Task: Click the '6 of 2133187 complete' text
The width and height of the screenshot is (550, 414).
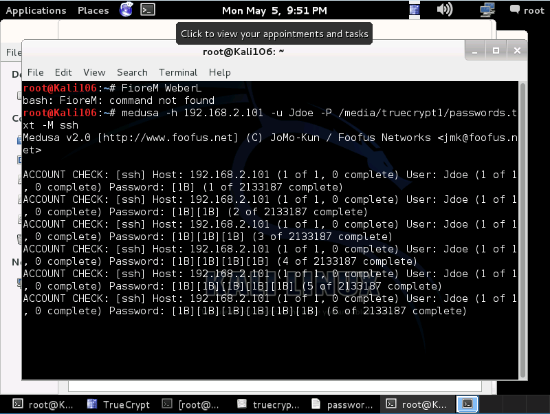Action: [397, 311]
